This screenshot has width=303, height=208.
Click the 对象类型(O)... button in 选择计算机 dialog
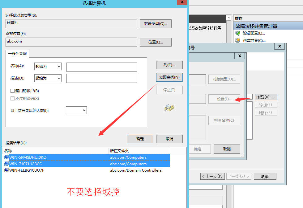click(156, 24)
